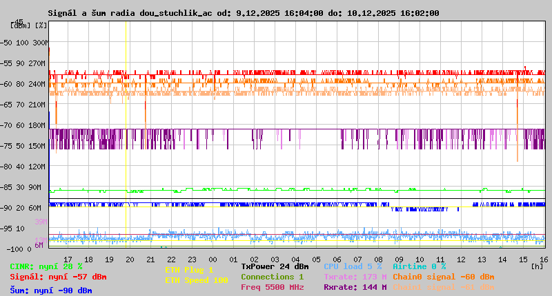Click the yellow vertical time marker line
This screenshot has width=552, height=296.
126,134
